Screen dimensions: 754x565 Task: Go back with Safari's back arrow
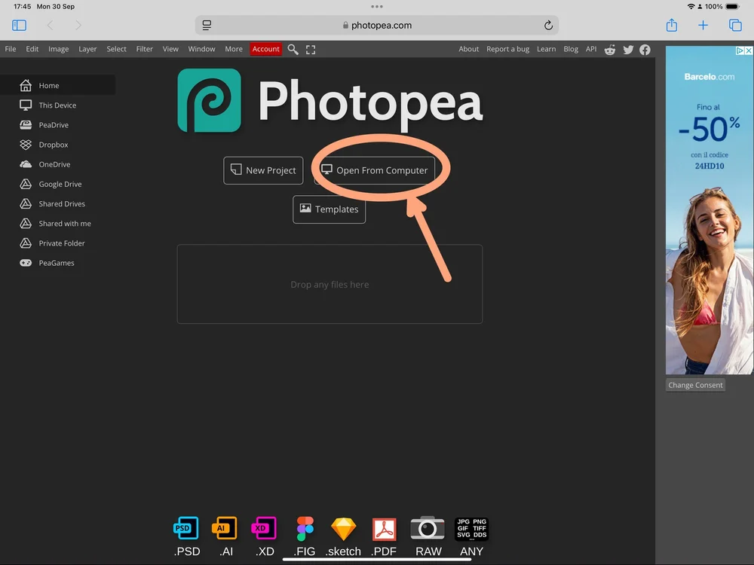50,25
